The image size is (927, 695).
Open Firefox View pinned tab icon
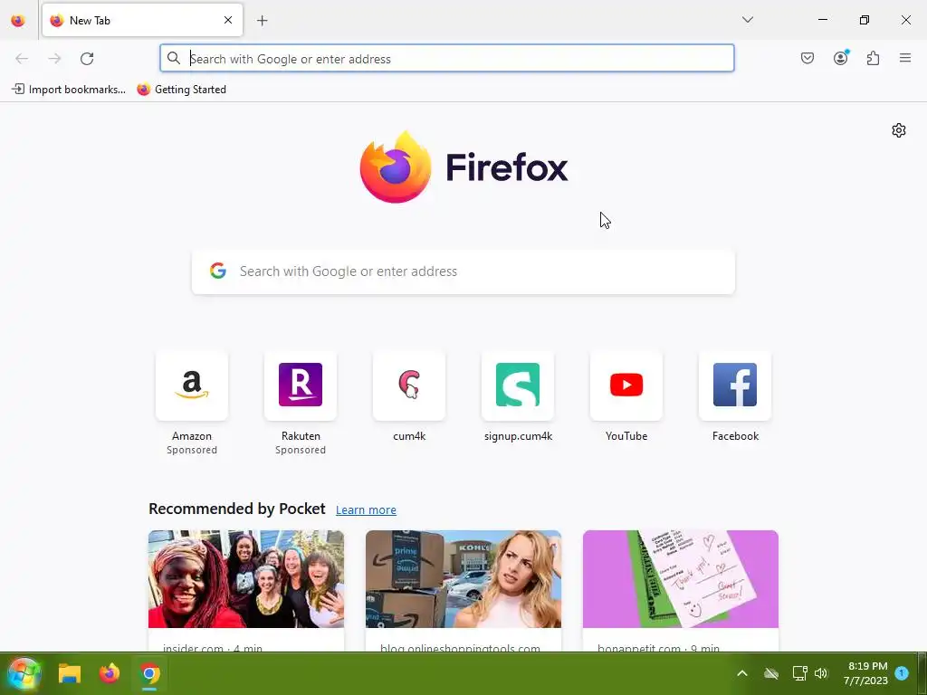[x=18, y=20]
